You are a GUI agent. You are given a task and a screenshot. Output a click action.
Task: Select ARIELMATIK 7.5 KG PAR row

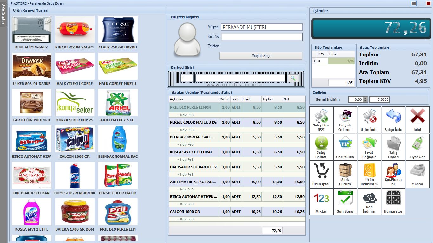[x=237, y=182]
